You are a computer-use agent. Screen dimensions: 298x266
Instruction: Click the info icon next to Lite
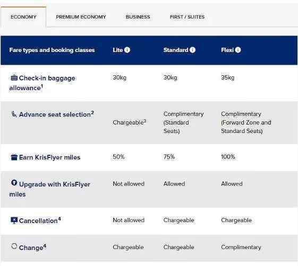[127, 50]
